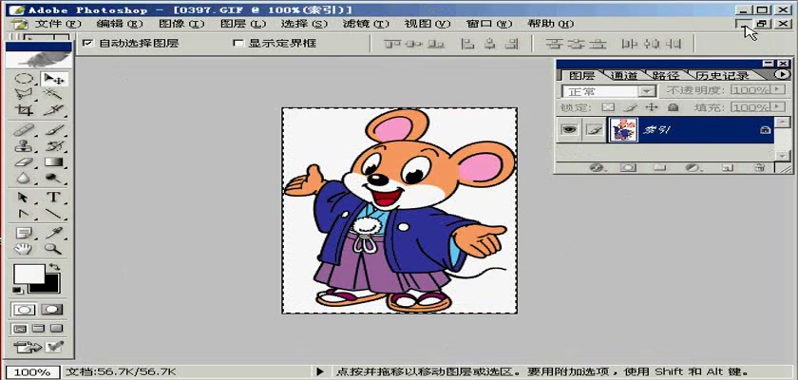Select the Path Selection arrow tool
The width and height of the screenshot is (798, 380).
pos(24,198)
